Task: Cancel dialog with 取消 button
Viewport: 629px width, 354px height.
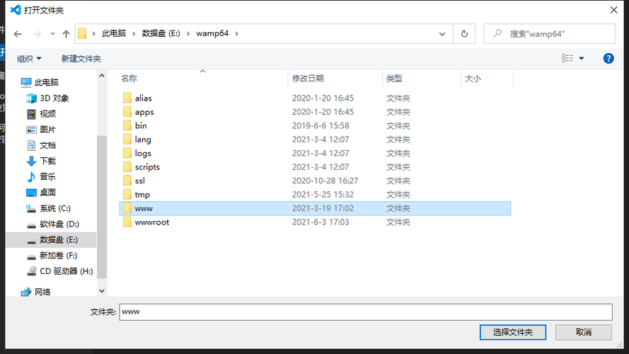Action: point(583,332)
